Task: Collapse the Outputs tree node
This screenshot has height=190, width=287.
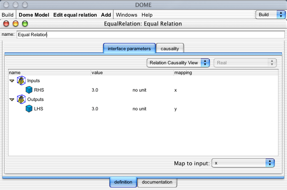Action: coord(12,100)
